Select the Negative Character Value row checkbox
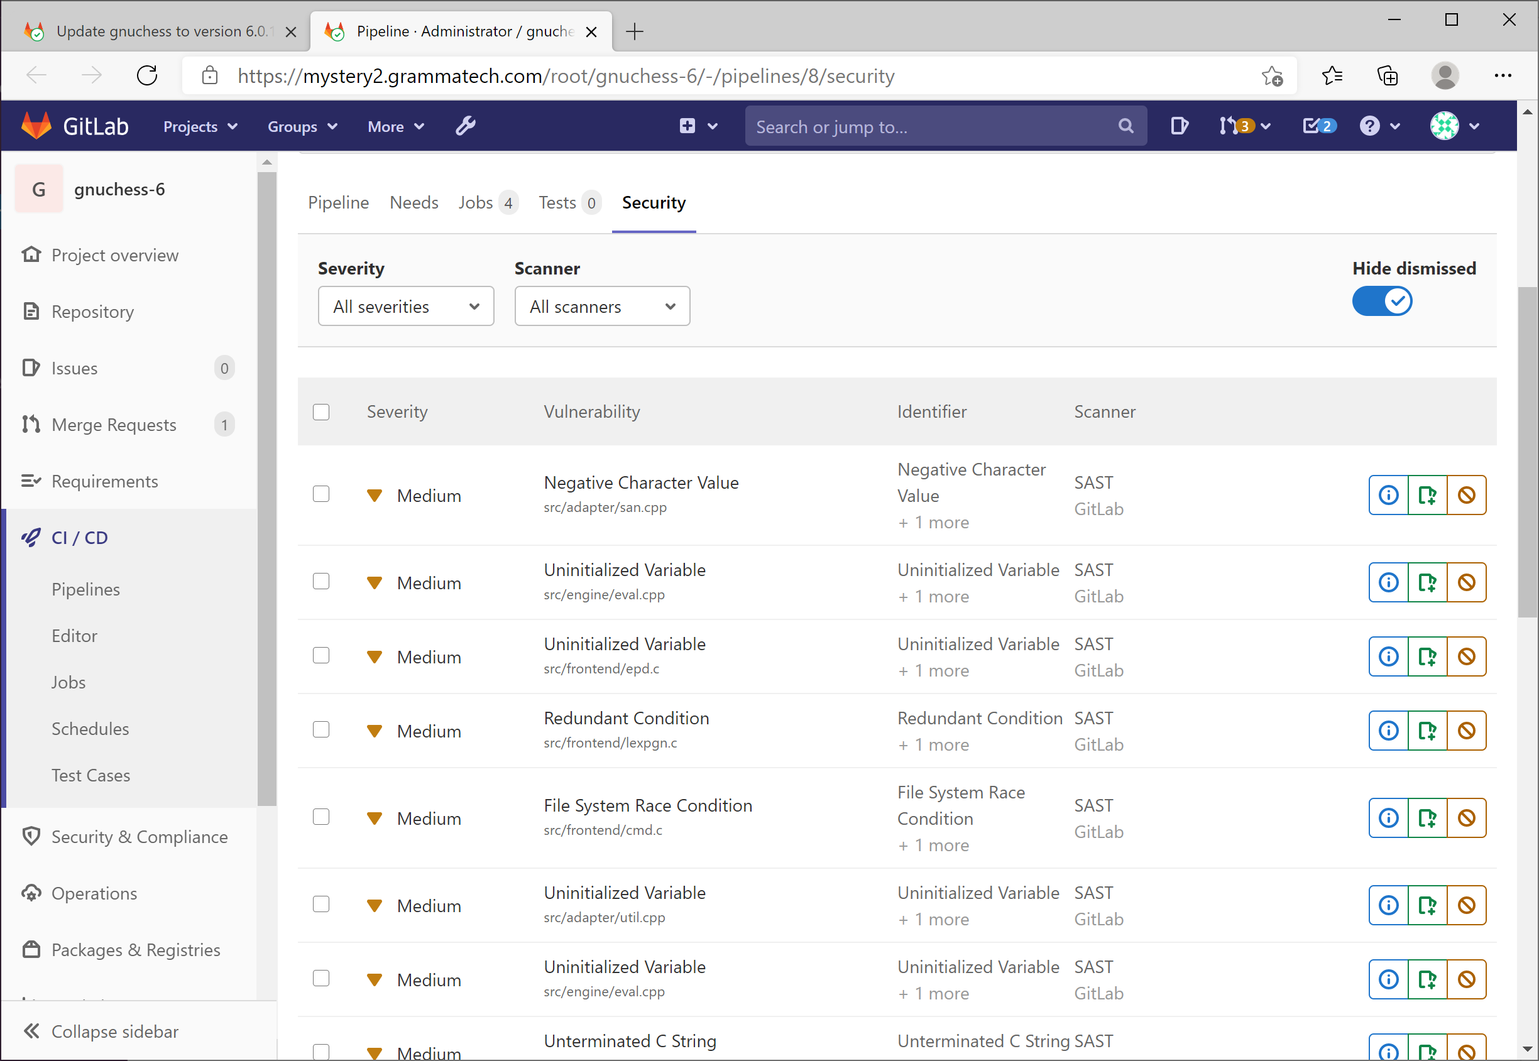The image size is (1539, 1061). (x=321, y=494)
